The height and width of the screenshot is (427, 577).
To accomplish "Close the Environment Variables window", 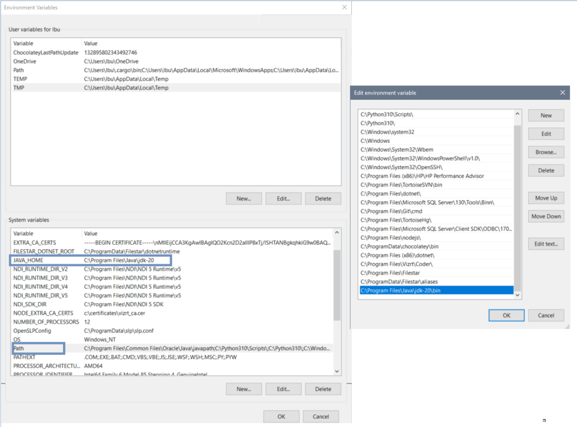I will point(344,7).
